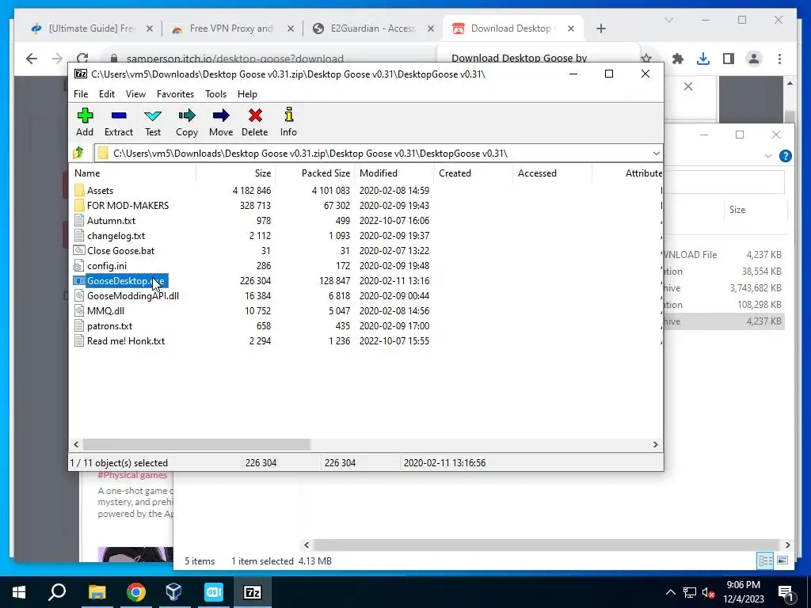811x608 pixels.
Task: Click Chrome back arrow
Action: (32, 59)
